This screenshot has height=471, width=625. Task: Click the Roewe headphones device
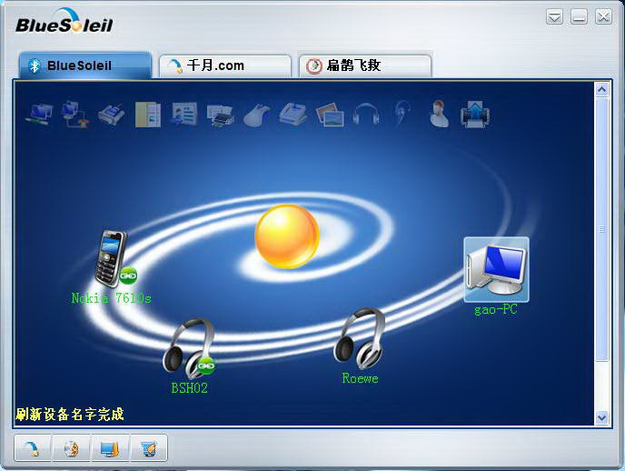[359, 337]
